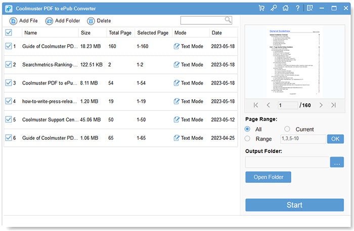Open the home page icon
Image resolution: width=354 pixels, height=231 pixels.
[x=286, y=9]
